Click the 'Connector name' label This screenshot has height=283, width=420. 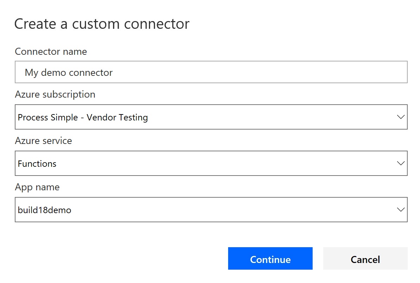51,52
